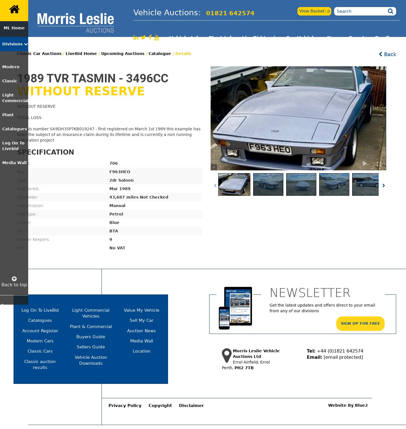Open Upcoming Auctions breadcrumb
This screenshot has height=429, width=406.
tap(123, 54)
